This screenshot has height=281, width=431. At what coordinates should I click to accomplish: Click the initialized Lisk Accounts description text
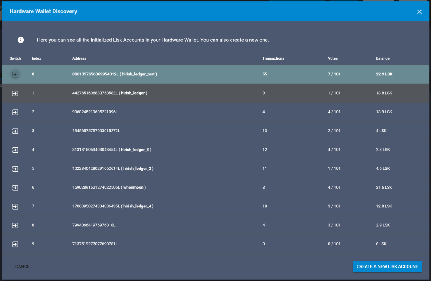(x=153, y=40)
